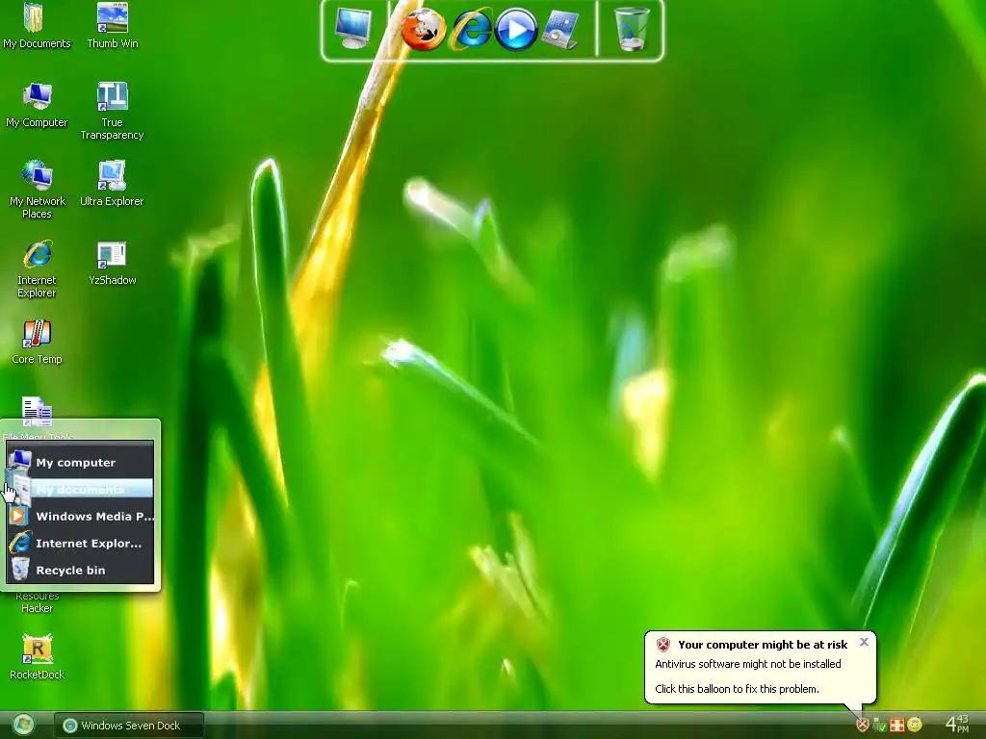Launch the RocketDock desktop shortcut

pos(37,656)
